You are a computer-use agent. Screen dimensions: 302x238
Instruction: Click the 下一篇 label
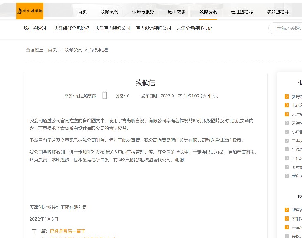pos(40,231)
